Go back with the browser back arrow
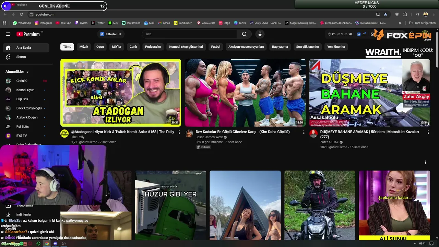Viewport: 439px width, 247px height. click(x=5, y=14)
